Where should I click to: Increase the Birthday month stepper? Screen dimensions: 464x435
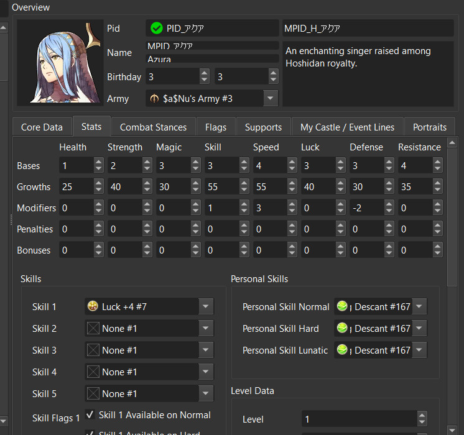pos(204,73)
